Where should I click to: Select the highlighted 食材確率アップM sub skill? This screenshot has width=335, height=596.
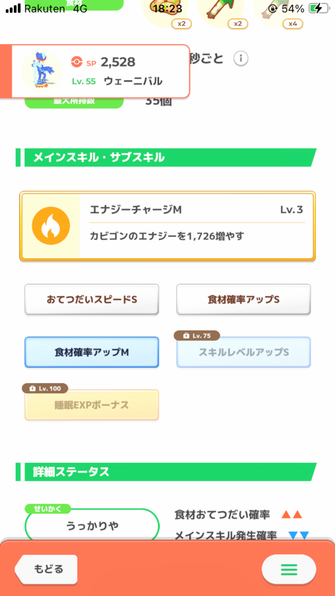(x=92, y=352)
